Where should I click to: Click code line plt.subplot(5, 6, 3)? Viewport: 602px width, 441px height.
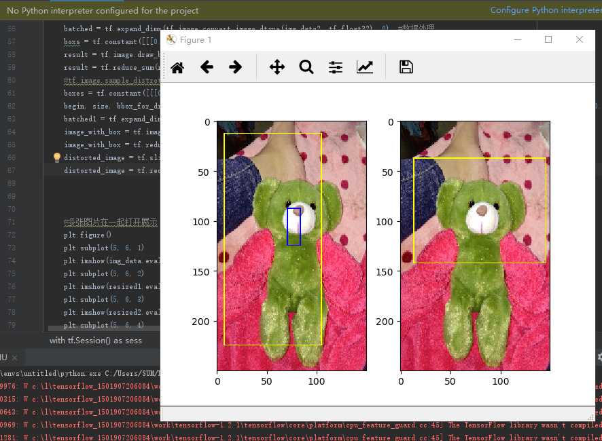[x=104, y=299]
